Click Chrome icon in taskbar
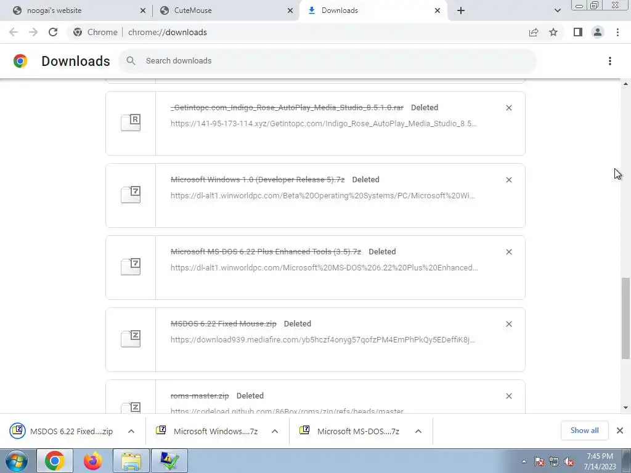This screenshot has width=631, height=473. pyautogui.click(x=55, y=461)
